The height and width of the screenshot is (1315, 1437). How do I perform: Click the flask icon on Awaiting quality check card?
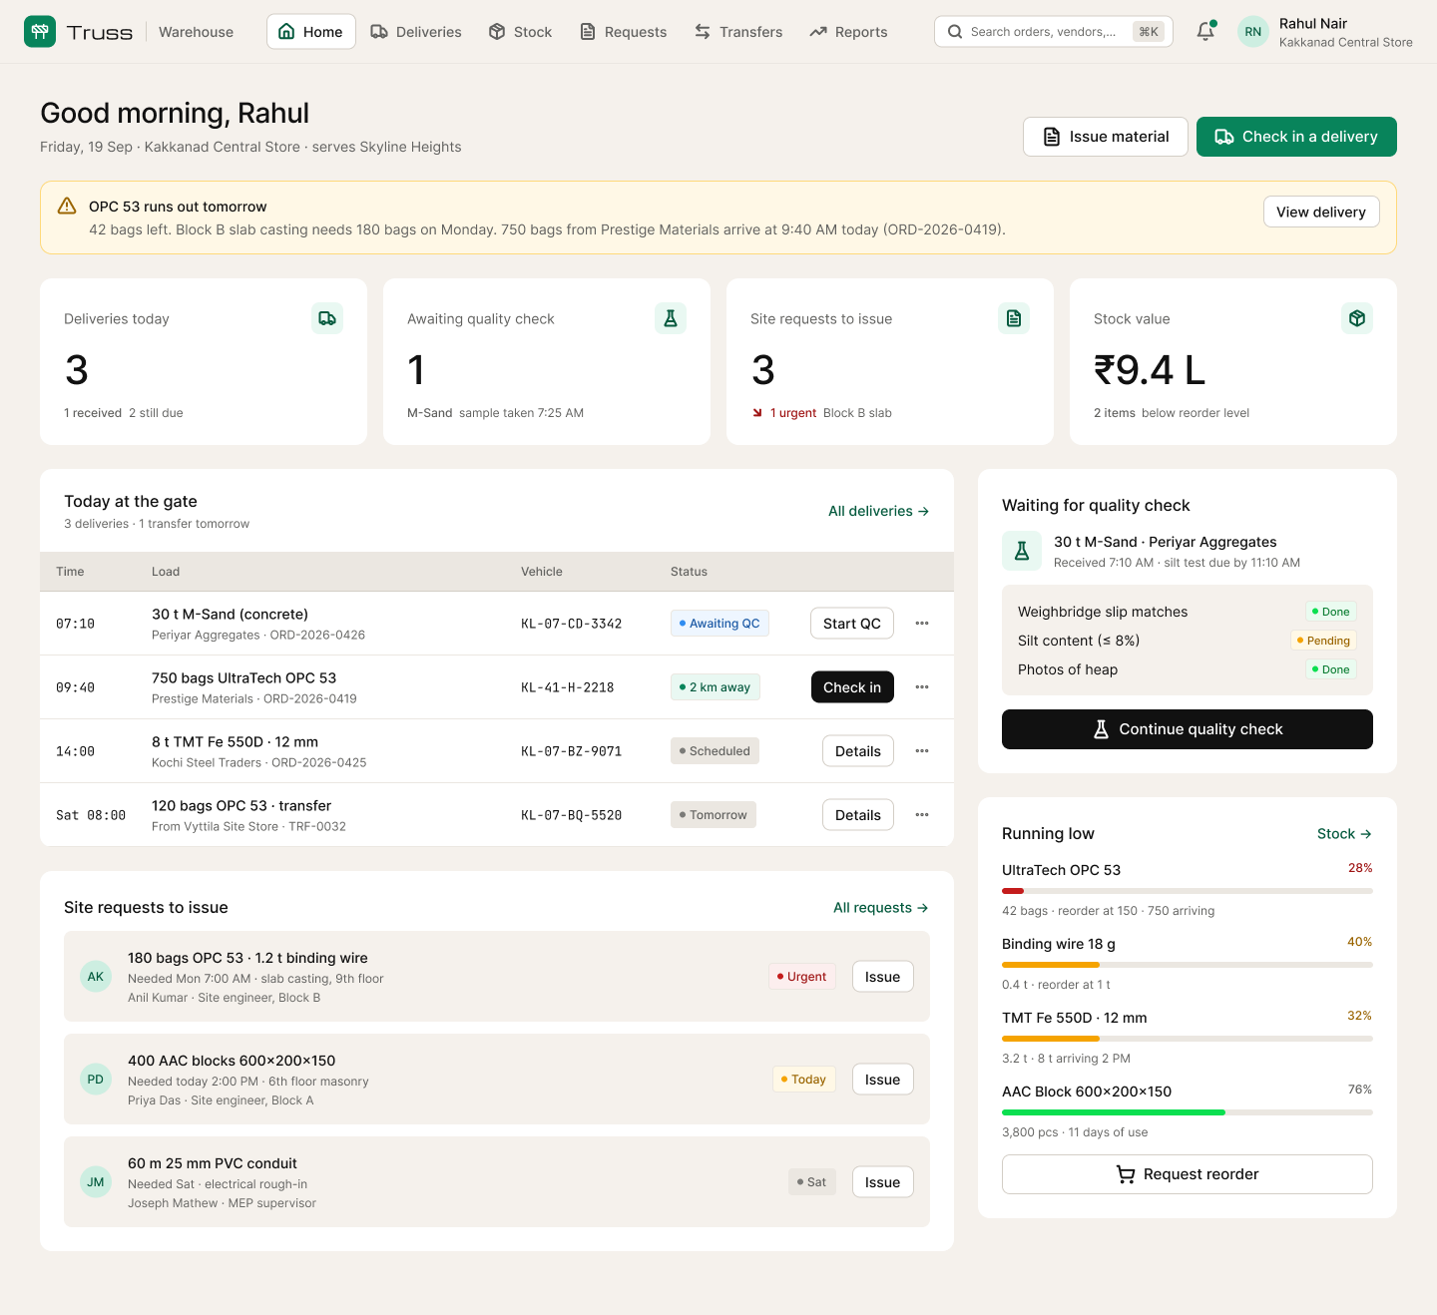pyautogui.click(x=671, y=318)
